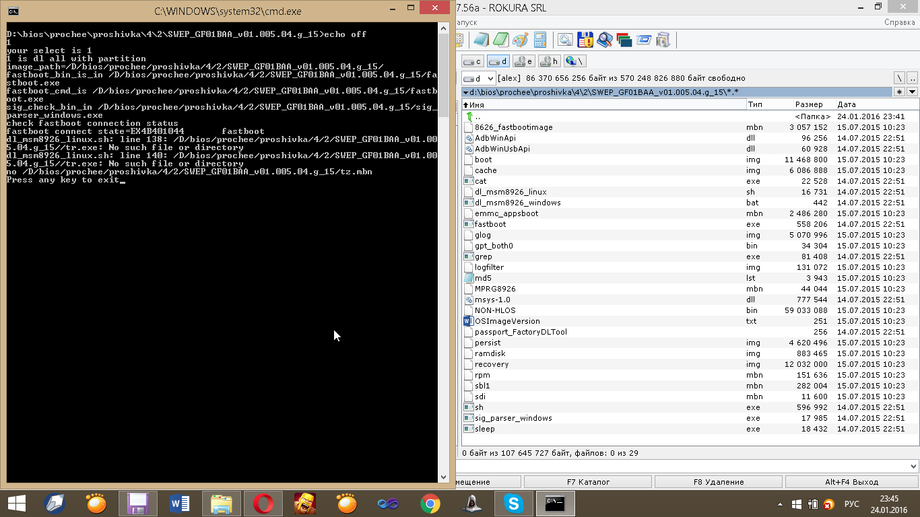Click the network drive backslash button
Screen dimensions: 920x517
click(x=574, y=61)
